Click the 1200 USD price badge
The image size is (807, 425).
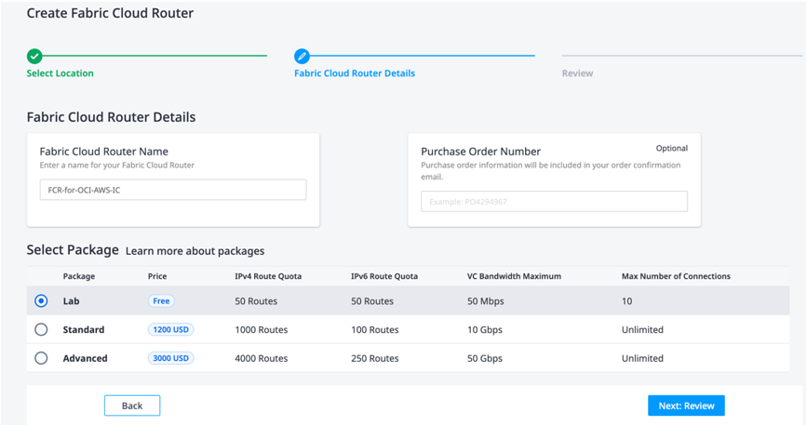(x=170, y=330)
